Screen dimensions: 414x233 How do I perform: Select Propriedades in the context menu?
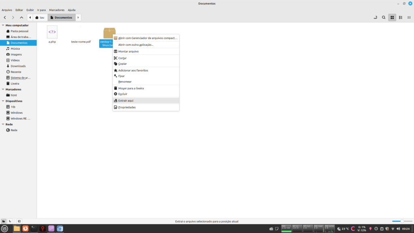click(127, 107)
